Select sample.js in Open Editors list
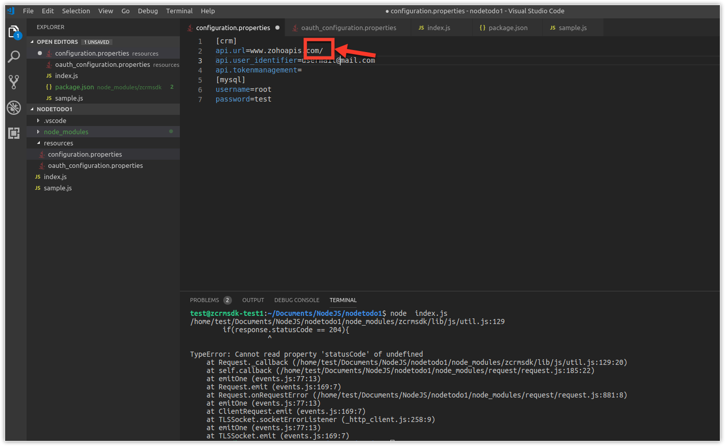 pyautogui.click(x=103, y=98)
